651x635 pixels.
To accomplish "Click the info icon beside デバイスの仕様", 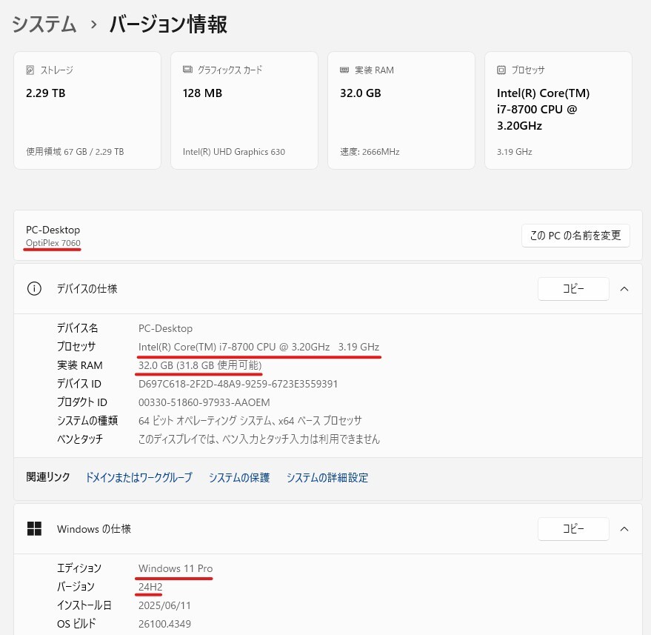I will coord(34,288).
